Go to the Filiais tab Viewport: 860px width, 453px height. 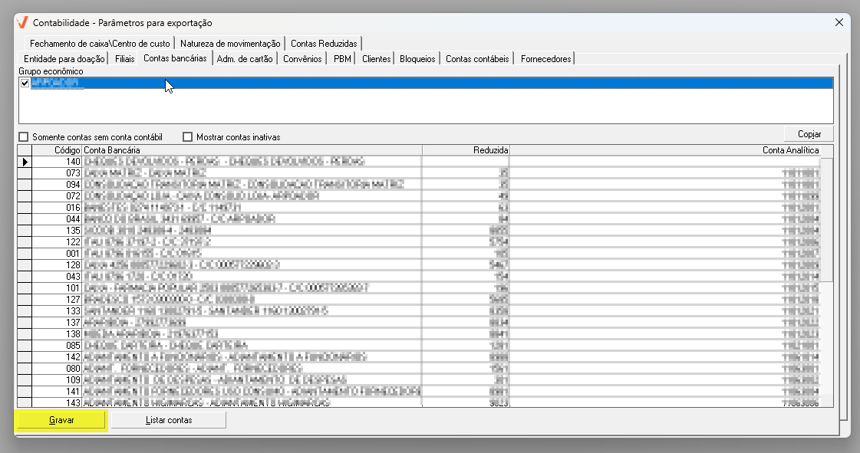(x=124, y=58)
